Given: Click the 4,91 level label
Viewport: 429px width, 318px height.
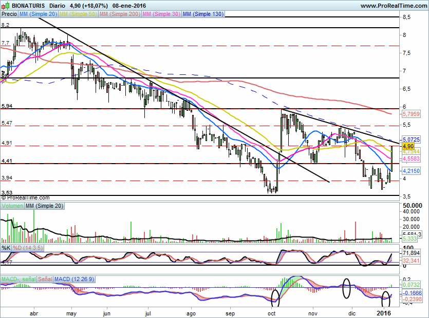Looking at the screenshot, I should 7,143.
